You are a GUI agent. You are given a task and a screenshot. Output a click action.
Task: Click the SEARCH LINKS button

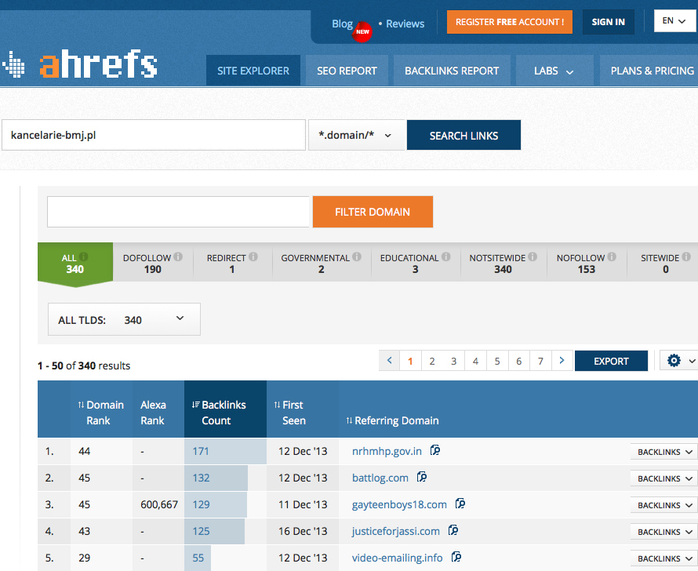pyautogui.click(x=464, y=135)
